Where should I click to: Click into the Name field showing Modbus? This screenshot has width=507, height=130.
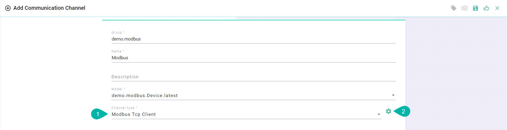(253, 58)
